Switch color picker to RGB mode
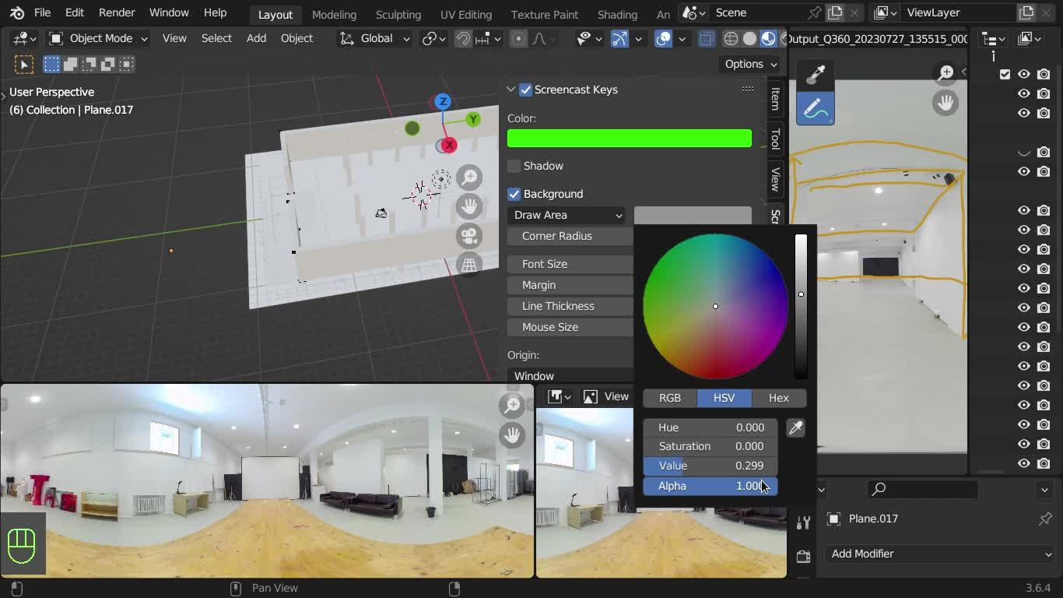1063x598 pixels. [669, 398]
